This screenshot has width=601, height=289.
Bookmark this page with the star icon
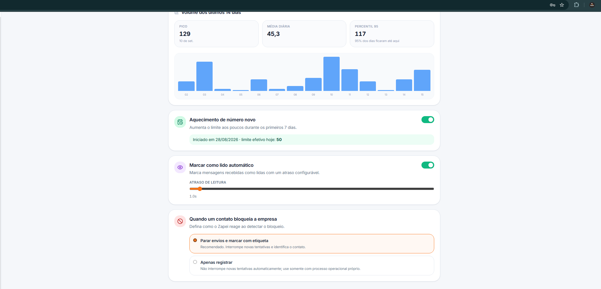(x=562, y=5)
